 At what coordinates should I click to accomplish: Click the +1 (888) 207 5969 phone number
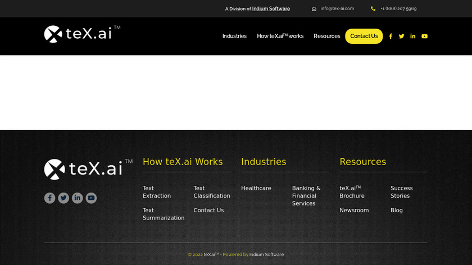[x=398, y=8]
